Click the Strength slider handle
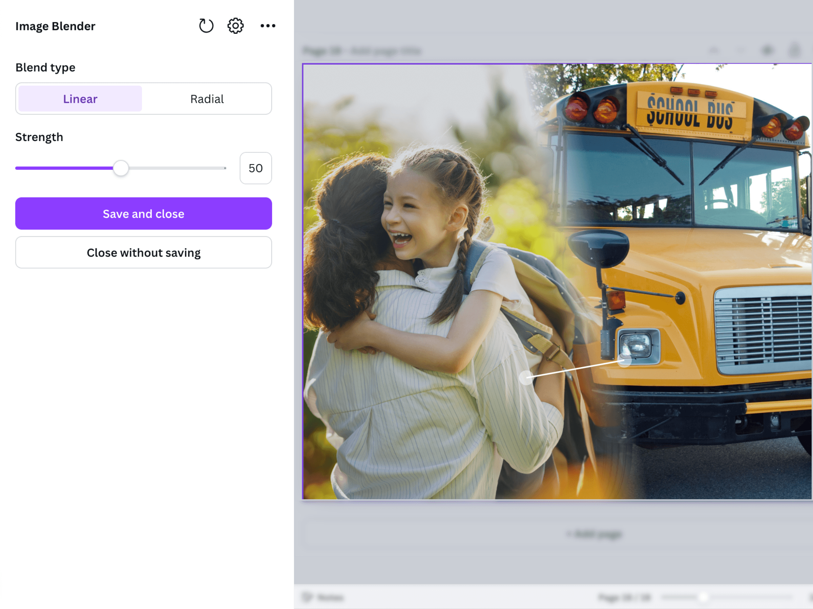813x609 pixels. coord(121,168)
